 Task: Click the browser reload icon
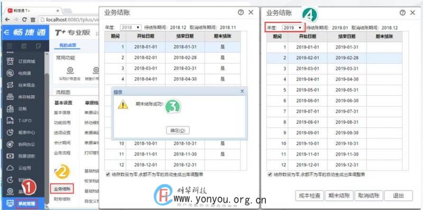[x=24, y=20]
